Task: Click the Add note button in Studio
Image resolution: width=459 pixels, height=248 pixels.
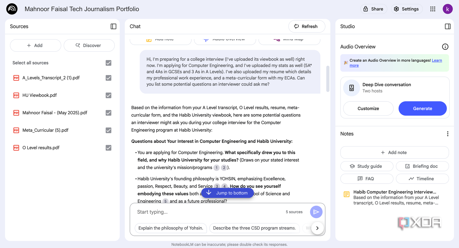Action: [394, 152]
